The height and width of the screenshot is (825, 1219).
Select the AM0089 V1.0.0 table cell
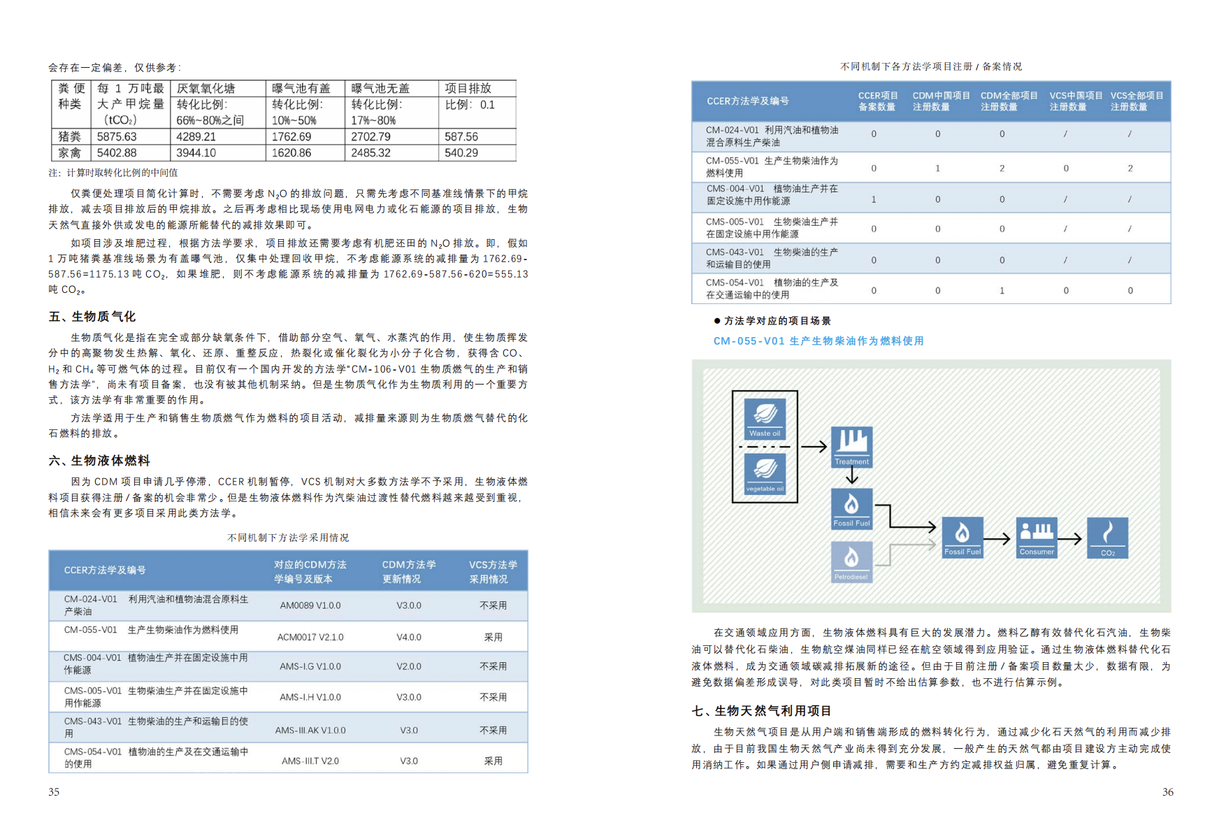[310, 605]
